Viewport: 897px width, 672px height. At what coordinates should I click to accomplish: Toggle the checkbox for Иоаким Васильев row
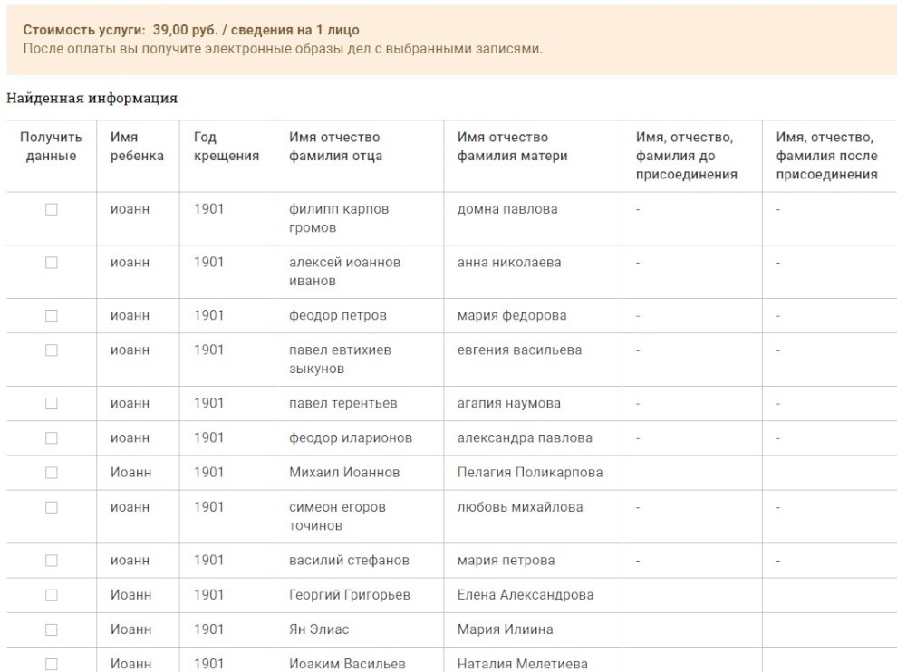pyautogui.click(x=52, y=664)
